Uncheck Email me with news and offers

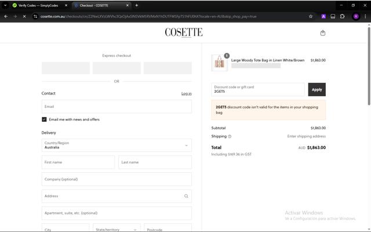click(x=44, y=119)
